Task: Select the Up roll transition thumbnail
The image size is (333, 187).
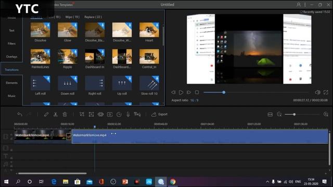Action: [x=122, y=83]
